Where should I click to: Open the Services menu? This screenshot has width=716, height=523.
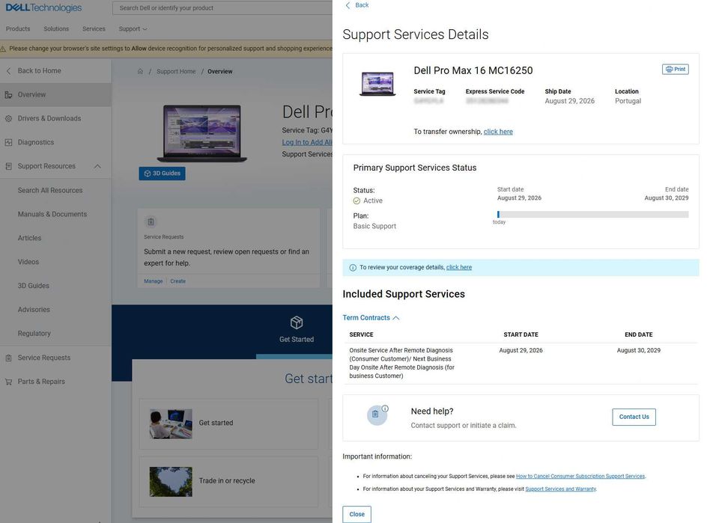(x=94, y=28)
